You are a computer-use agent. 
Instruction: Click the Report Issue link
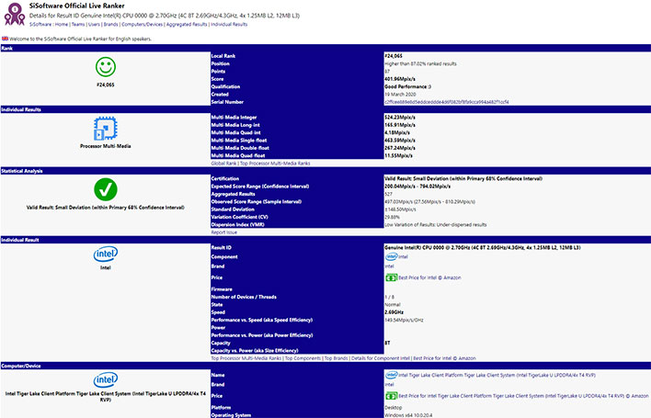point(226,233)
